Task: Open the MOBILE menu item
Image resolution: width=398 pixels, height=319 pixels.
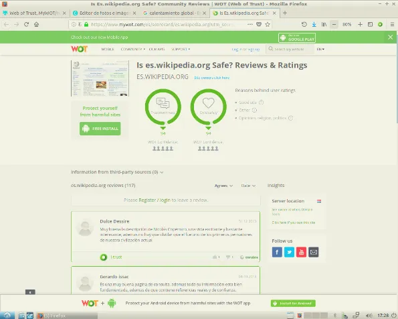Action: pos(108,49)
